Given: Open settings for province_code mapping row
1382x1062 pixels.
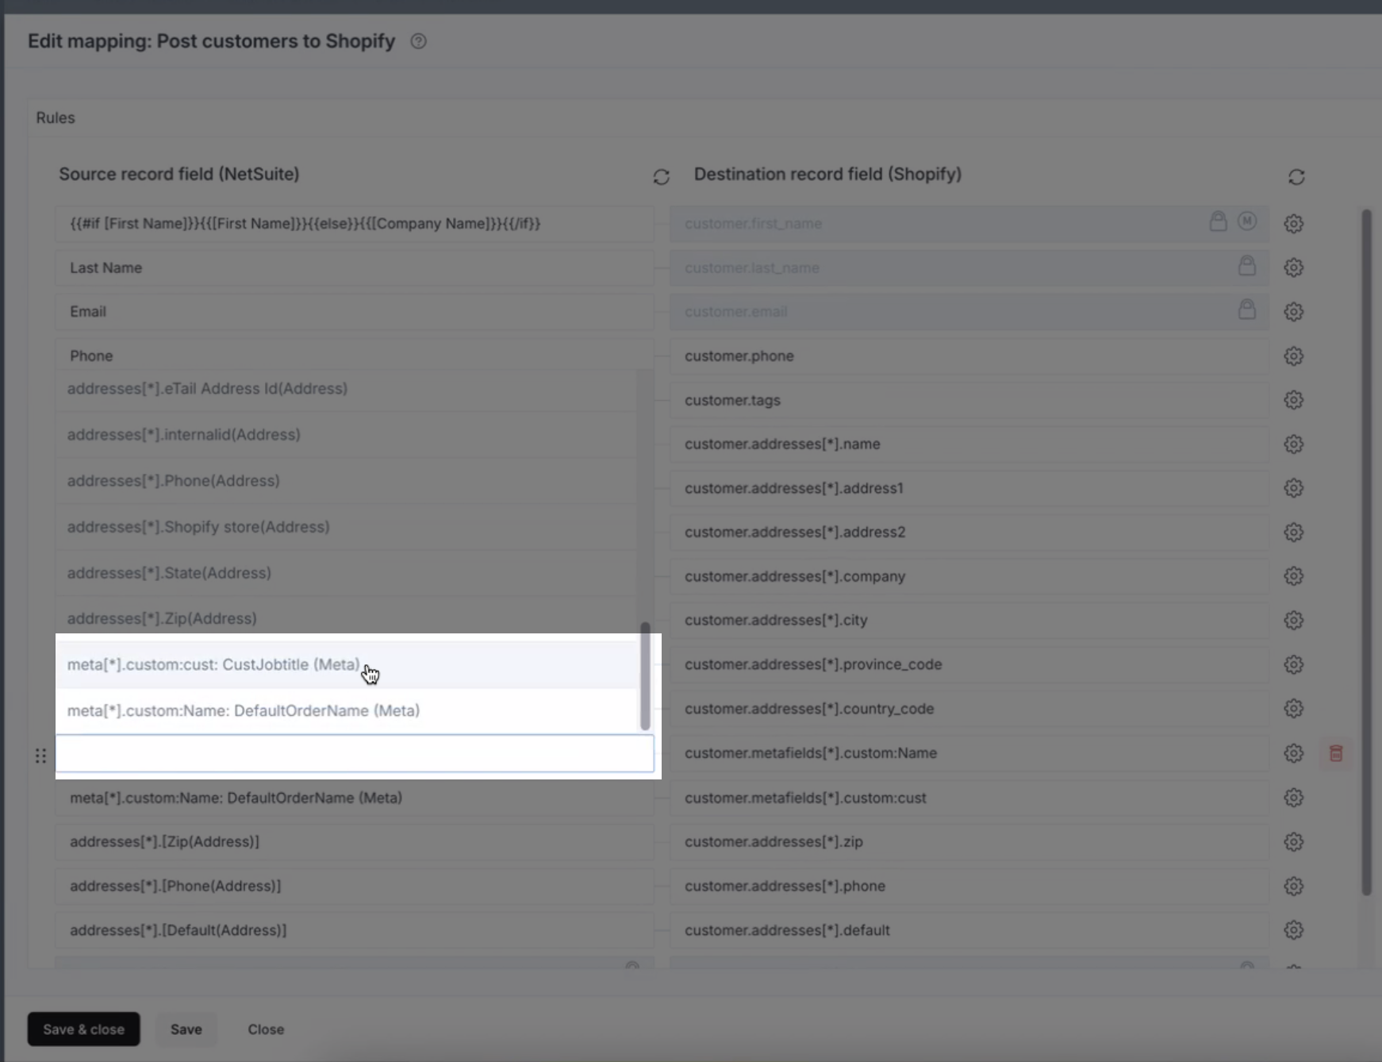Looking at the screenshot, I should [x=1293, y=664].
